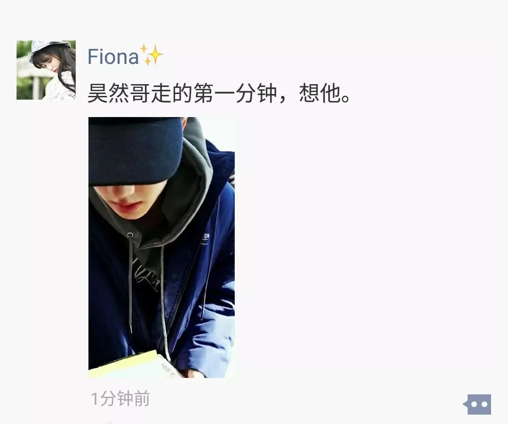Click the black cap in the photo

pyautogui.click(x=135, y=150)
